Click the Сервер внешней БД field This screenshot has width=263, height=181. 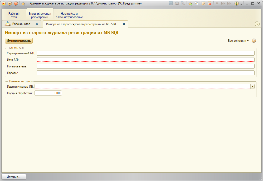[x=145, y=53]
